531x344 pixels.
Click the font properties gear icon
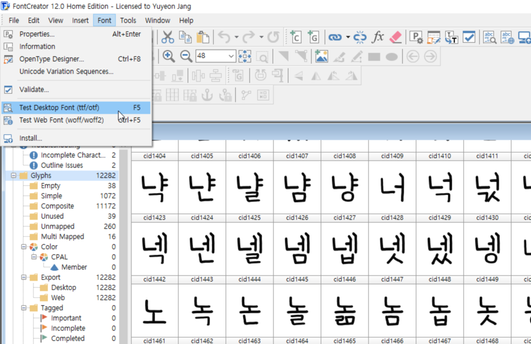pos(416,37)
